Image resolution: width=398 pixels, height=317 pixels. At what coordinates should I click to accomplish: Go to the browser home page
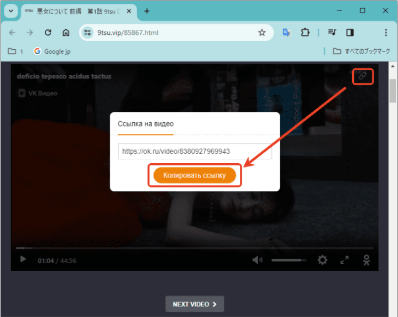66,33
